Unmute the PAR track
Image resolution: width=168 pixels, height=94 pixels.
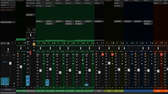coord(103,55)
